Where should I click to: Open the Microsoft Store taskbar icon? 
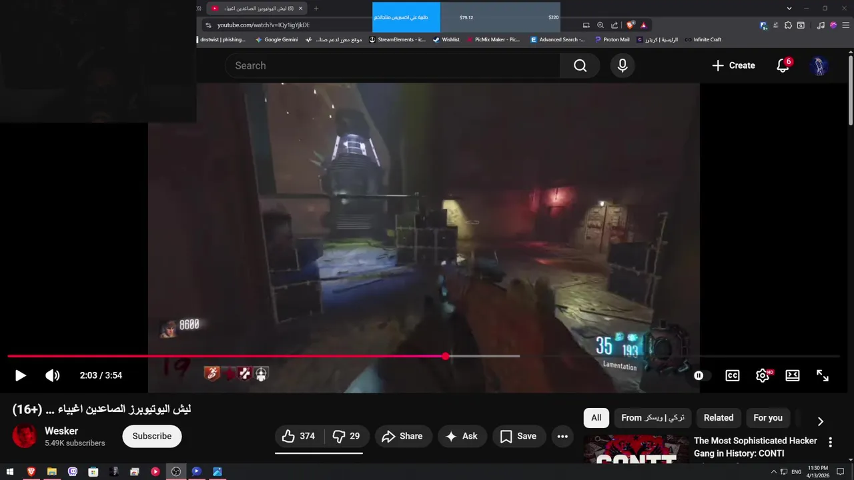pyautogui.click(x=93, y=471)
